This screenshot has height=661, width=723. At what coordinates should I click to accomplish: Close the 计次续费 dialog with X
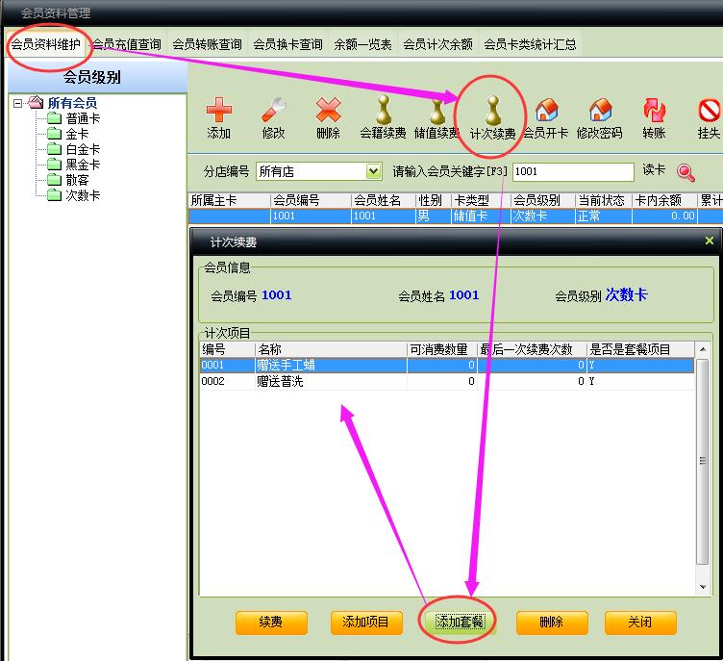710,241
